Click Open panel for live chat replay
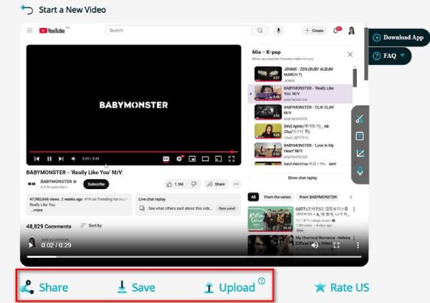430x303 pixels. pyautogui.click(x=226, y=208)
